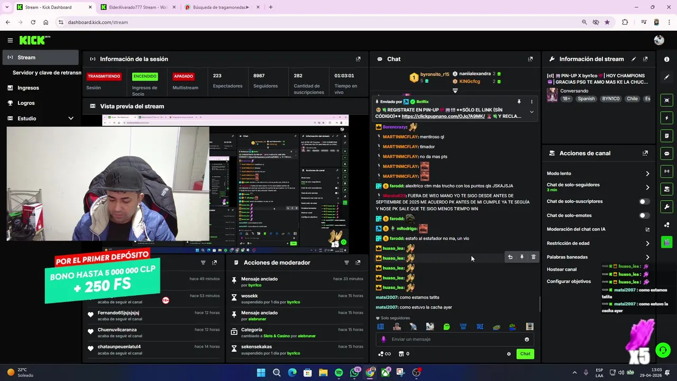Expand the pinned message chevron
The image size is (677, 381).
pyautogui.click(x=532, y=112)
